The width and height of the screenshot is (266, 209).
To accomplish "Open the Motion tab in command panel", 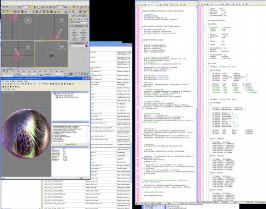I will [x=80, y=15].
